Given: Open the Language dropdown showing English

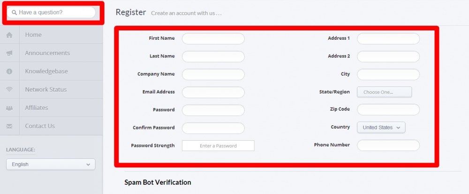Looking at the screenshot, I should [51, 164].
